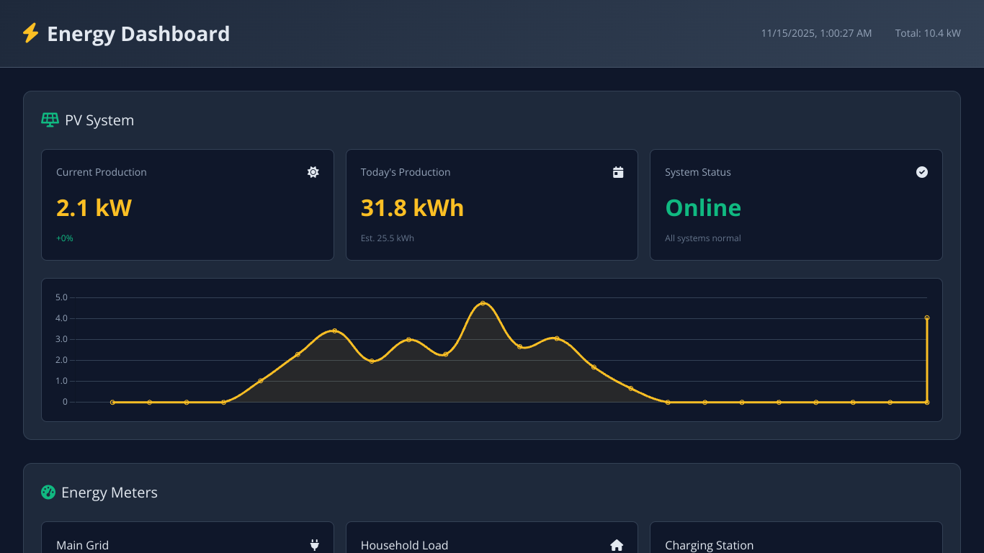This screenshot has width=984, height=553.
Task: Click the lightning bolt dashboard logo
Action: point(30,32)
